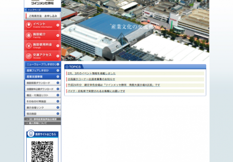Open the 企画展示コーナー出展者募集 topic link
Viewport: 233px width, 162px height.
pos(91,79)
